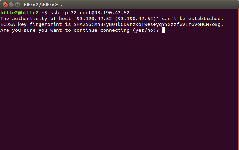Click the word continue in the question
The height and width of the screenshot is (150, 239).
point(85,30)
